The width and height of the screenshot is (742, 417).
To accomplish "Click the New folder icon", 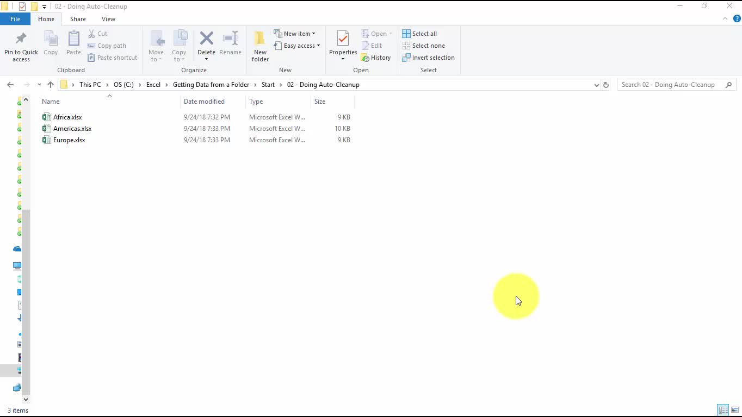I will coord(260,39).
